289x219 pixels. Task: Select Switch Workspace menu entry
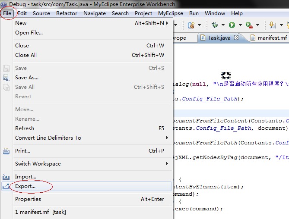click(38, 164)
